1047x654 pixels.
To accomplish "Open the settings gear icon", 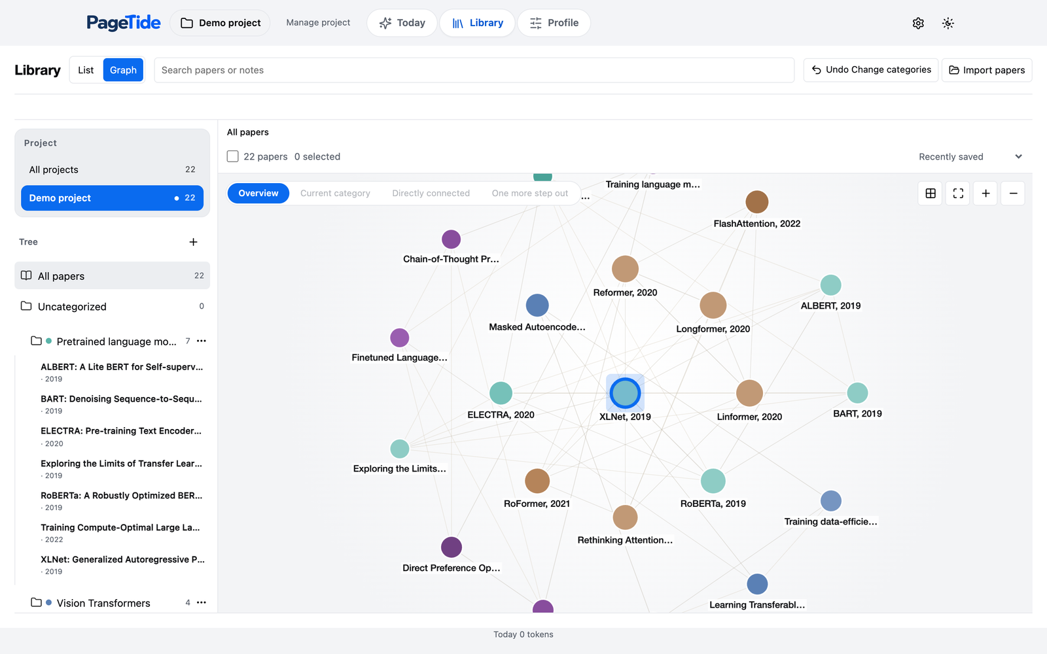I will (918, 23).
